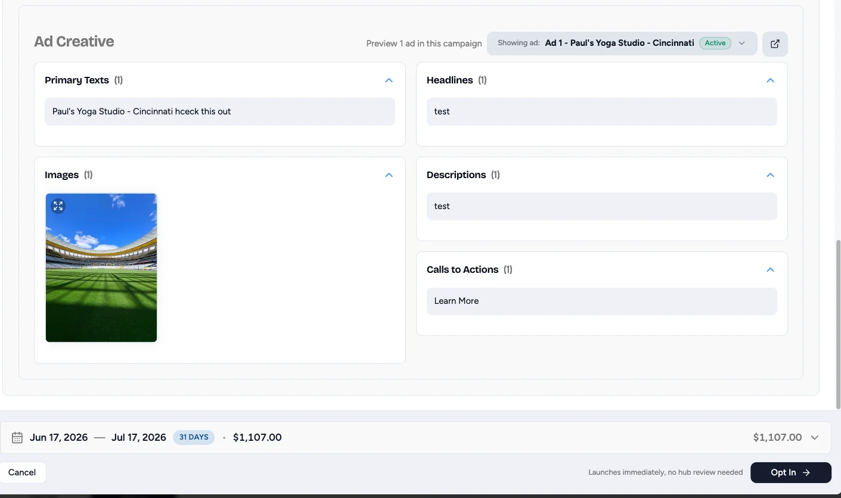Click the Active status badge

pyautogui.click(x=715, y=43)
